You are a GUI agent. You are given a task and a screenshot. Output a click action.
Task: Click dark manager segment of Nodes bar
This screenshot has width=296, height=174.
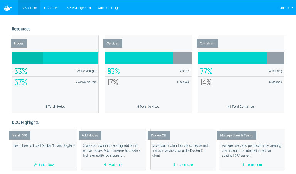(28, 58)
